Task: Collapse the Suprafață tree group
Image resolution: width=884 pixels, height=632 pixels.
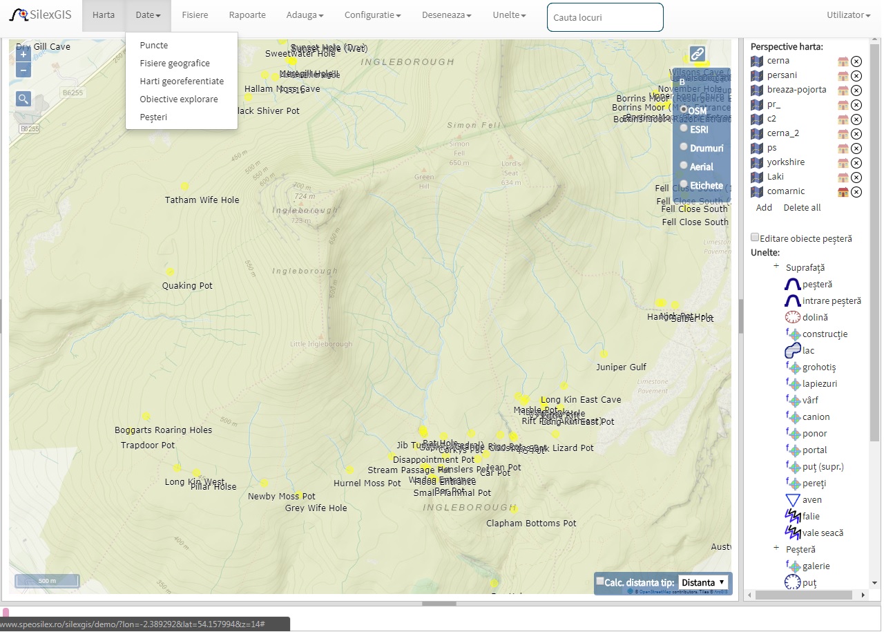Action: click(x=776, y=267)
